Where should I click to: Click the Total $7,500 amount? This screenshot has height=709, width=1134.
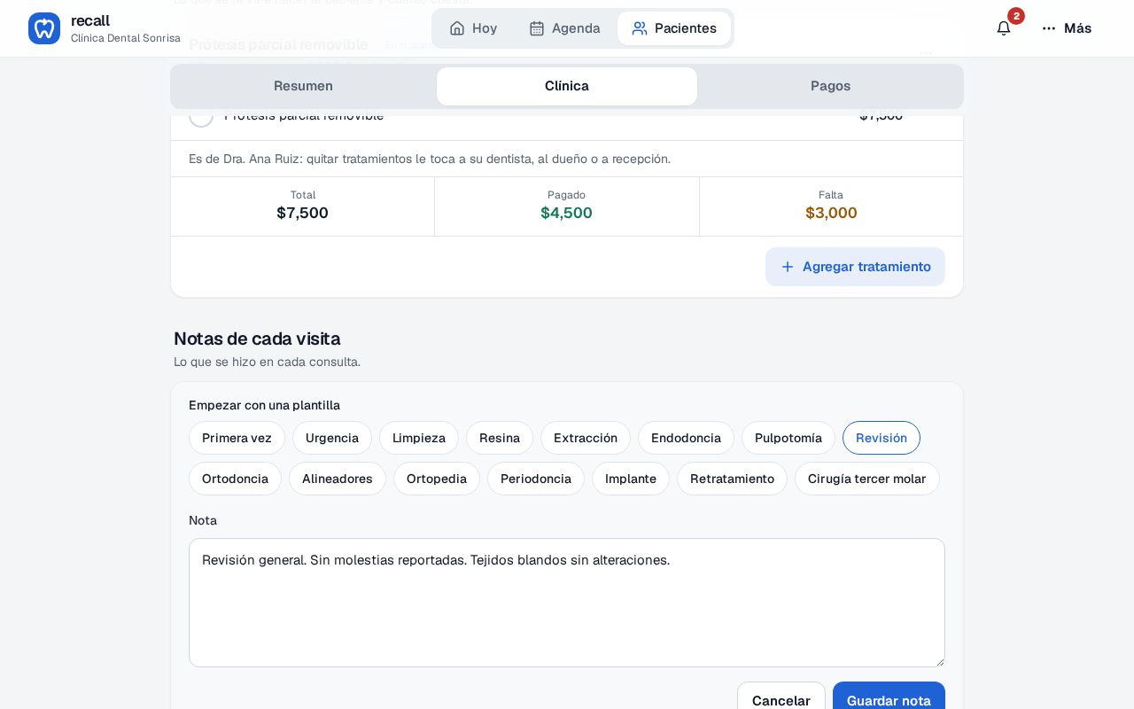(x=303, y=213)
